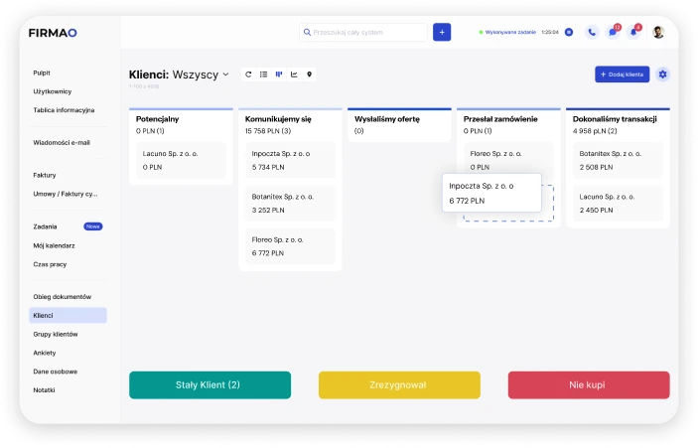The image size is (698, 448).
Task: Open Faktury in the sidebar
Action: [45, 175]
